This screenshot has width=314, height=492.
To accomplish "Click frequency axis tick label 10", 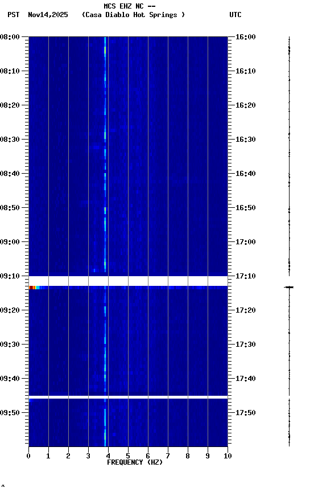I will click(228, 456).
